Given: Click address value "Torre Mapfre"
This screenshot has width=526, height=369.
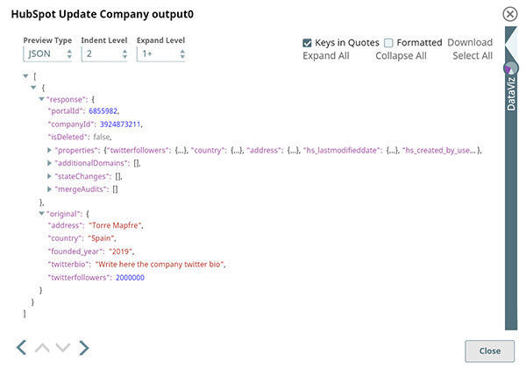Looking at the screenshot, I should (115, 225).
